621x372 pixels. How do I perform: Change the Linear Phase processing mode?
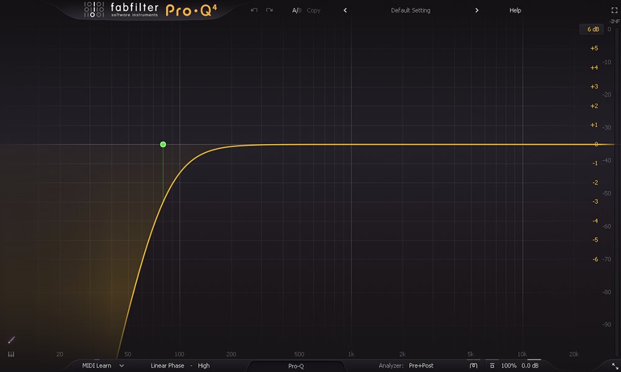coord(167,366)
